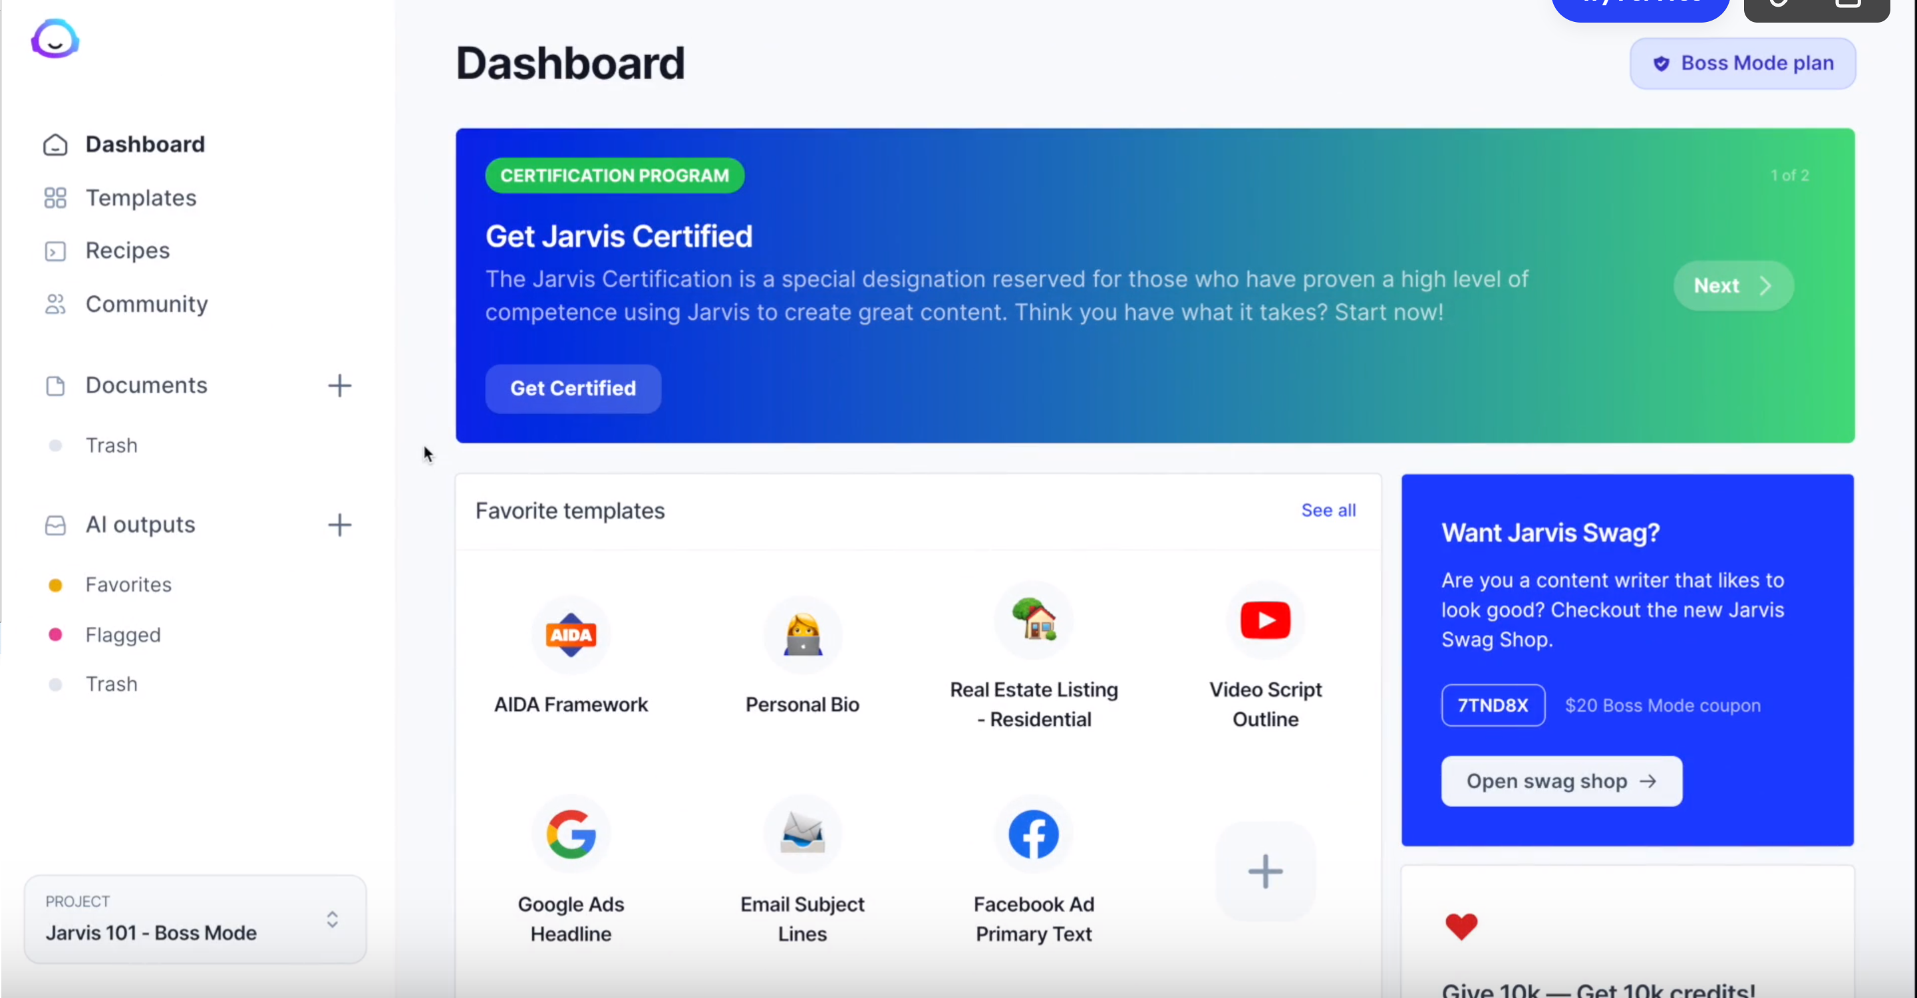Click the Boss Mode plan badge
Screen dimensions: 1917x998
pos(1743,63)
